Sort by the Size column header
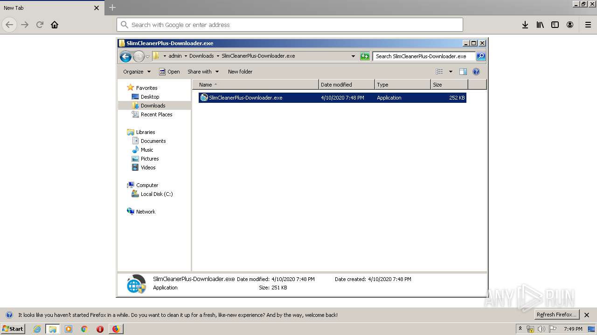Screen dimensions: 597x335 coord(449,85)
